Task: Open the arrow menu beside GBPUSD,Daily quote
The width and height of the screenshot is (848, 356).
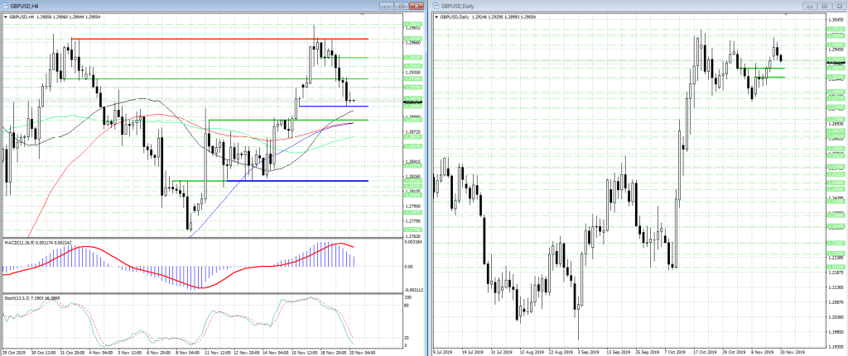Action: [437, 17]
